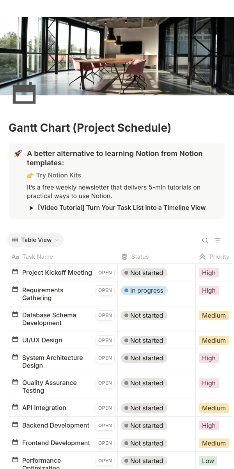Click the Priority column chevrons icon
The image size is (234, 469).
(202, 257)
